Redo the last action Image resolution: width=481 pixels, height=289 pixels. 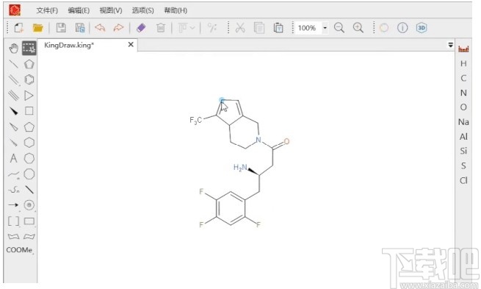click(x=118, y=28)
